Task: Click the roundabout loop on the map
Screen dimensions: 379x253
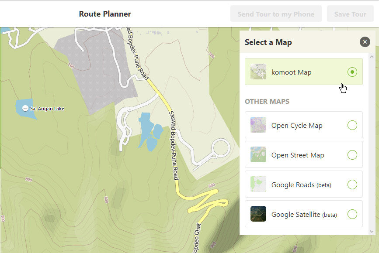Action: [221, 148]
